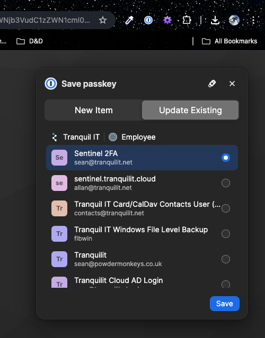Save the passkey with the Save button
The image size is (265, 338).
click(225, 304)
